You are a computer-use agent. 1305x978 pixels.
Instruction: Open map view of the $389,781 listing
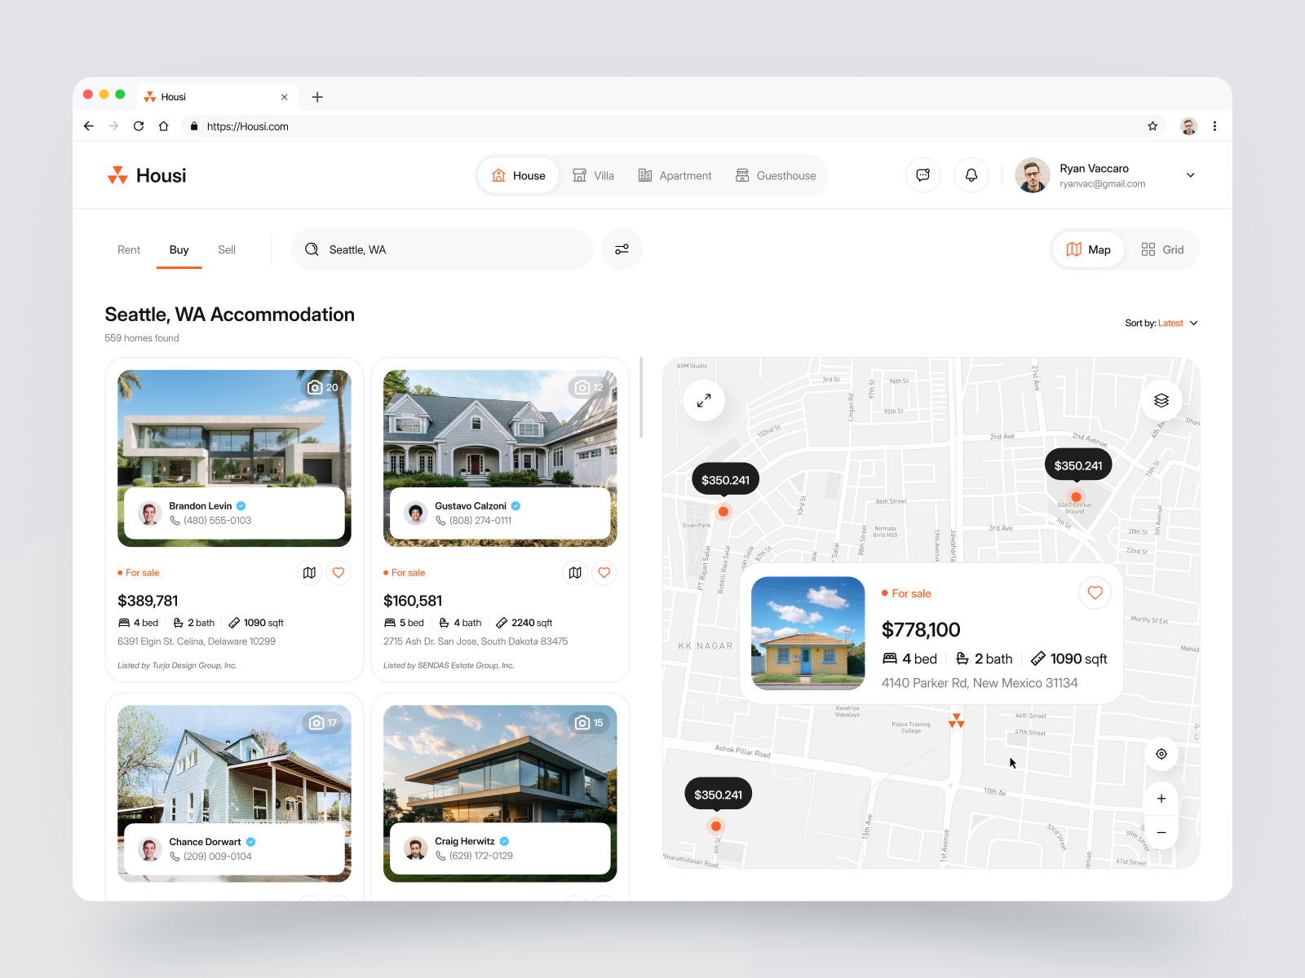(x=309, y=573)
